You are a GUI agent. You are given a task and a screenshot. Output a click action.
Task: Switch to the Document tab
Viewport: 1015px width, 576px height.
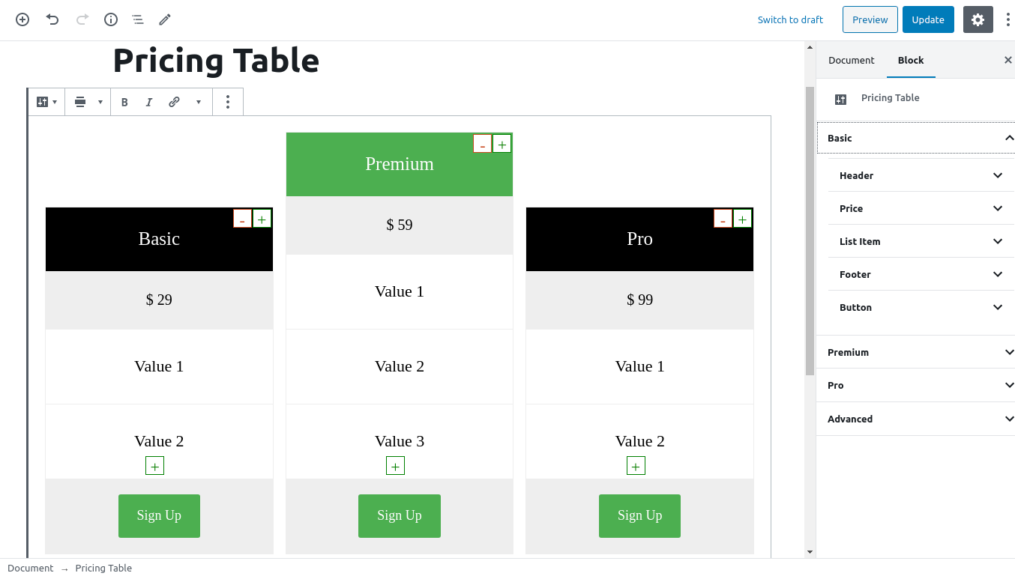pyautogui.click(x=852, y=60)
